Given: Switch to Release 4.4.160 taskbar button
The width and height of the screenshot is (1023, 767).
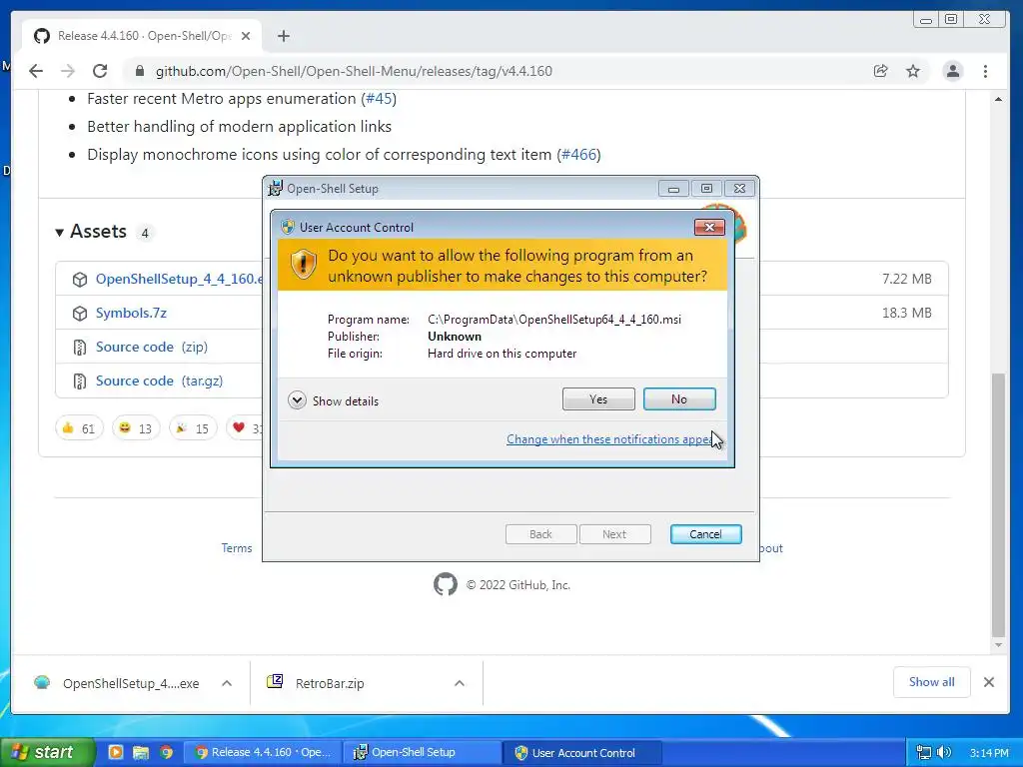Looking at the screenshot, I should 263,753.
